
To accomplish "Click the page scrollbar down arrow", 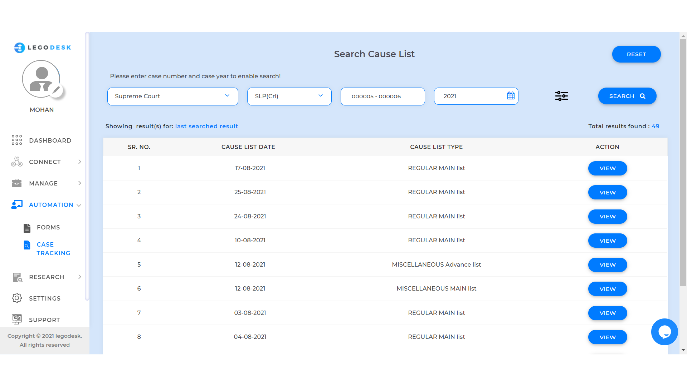I will click(683, 350).
